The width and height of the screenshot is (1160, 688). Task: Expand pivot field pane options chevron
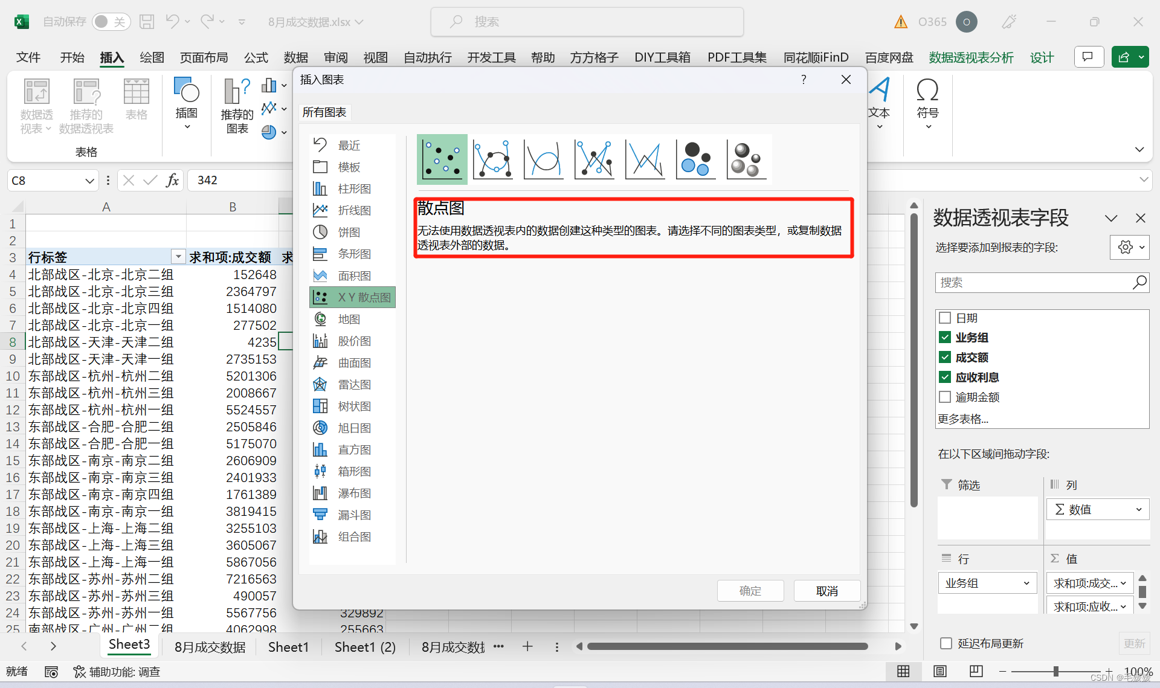(x=1111, y=218)
